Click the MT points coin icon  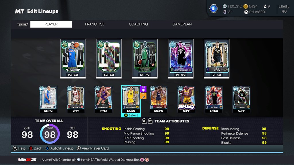[225, 6]
